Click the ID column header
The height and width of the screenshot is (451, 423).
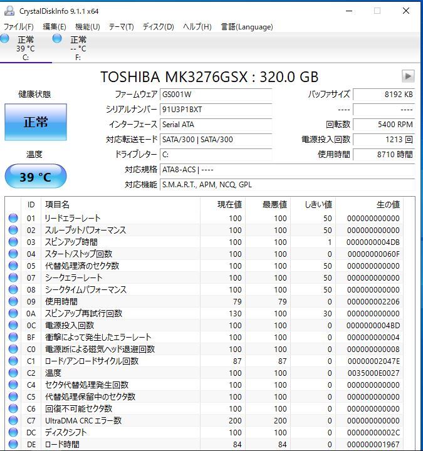coord(31,204)
